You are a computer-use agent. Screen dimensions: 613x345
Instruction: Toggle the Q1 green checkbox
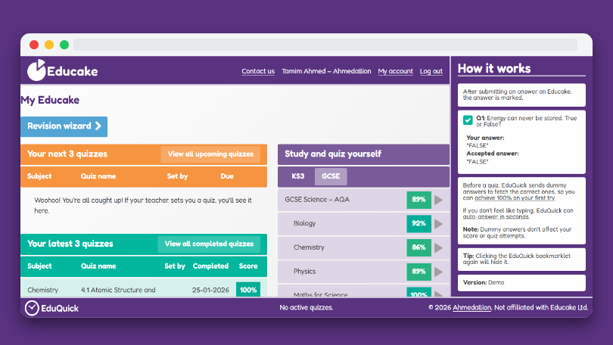[x=468, y=120]
